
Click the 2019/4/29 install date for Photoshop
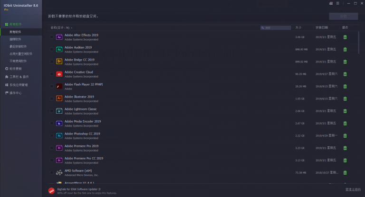[x=327, y=136]
